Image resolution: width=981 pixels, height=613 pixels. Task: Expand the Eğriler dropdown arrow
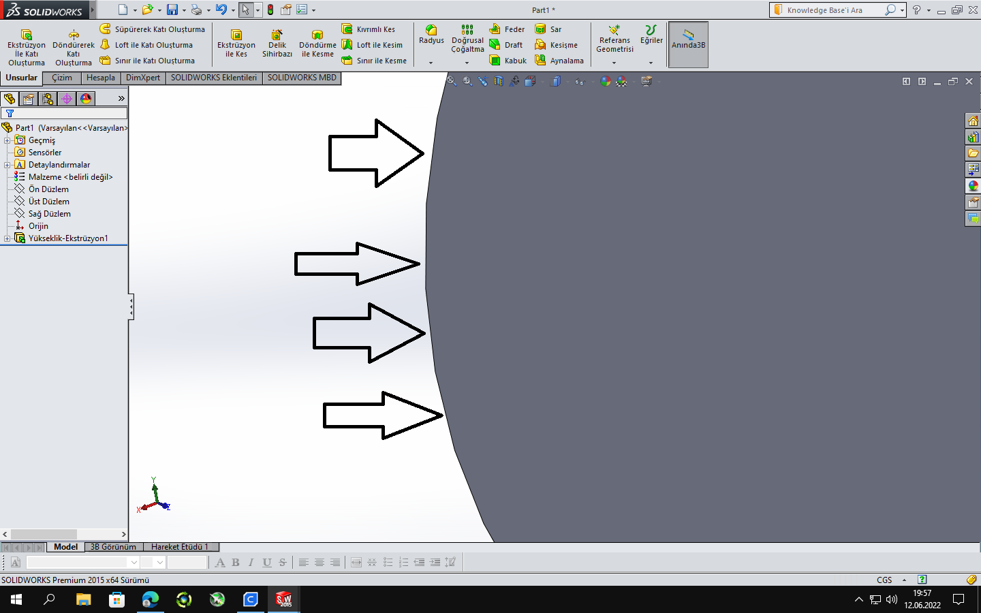coord(651,63)
